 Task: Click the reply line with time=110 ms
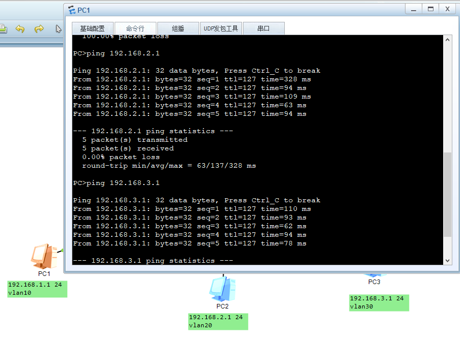pos(192,209)
